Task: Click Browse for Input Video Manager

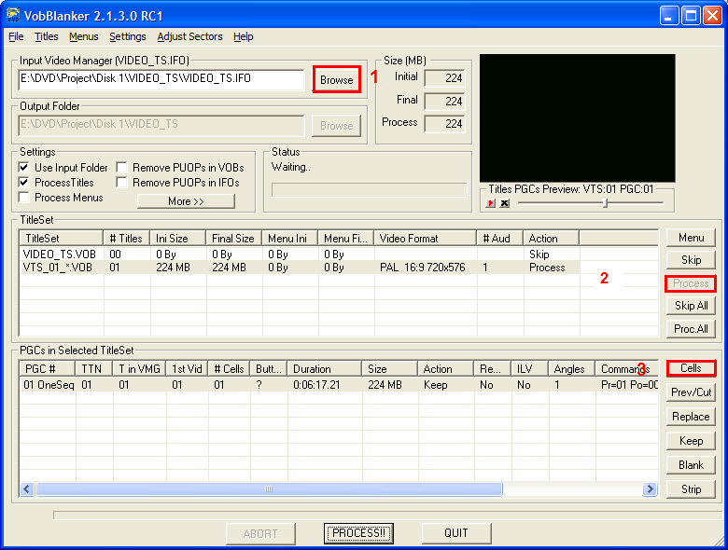Action: click(x=337, y=80)
